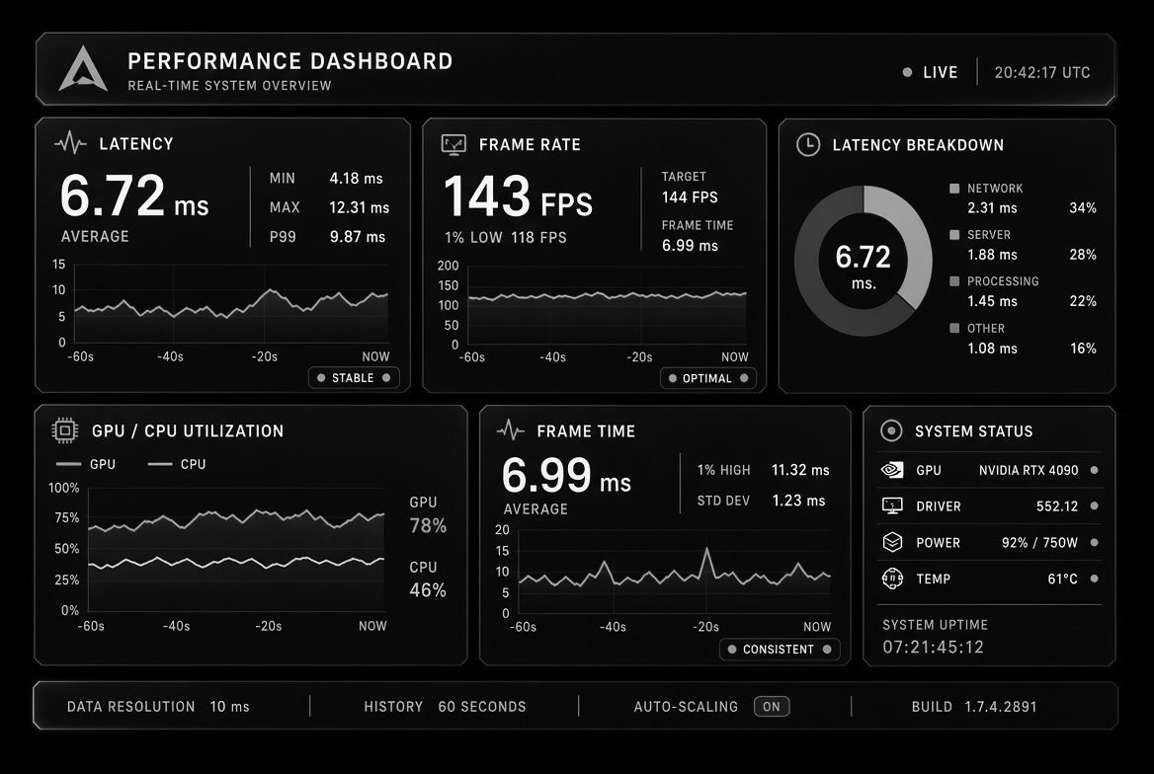1154x774 pixels.
Task: Click the CPU line legend marker
Action: [160, 464]
